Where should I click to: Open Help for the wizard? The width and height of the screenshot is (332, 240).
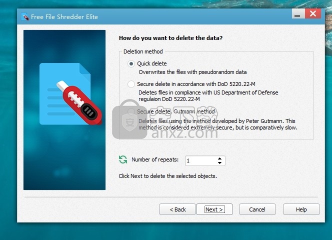pos(301,209)
